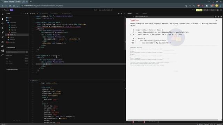Image resolution: width=223 pixels, height=125 pixels.
Task: Click the VS Code icon in sidebar
Action: click(x=2, y=51)
